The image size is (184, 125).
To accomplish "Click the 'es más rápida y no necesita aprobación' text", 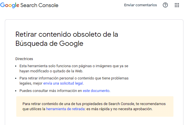I will click(x=120, y=109).
